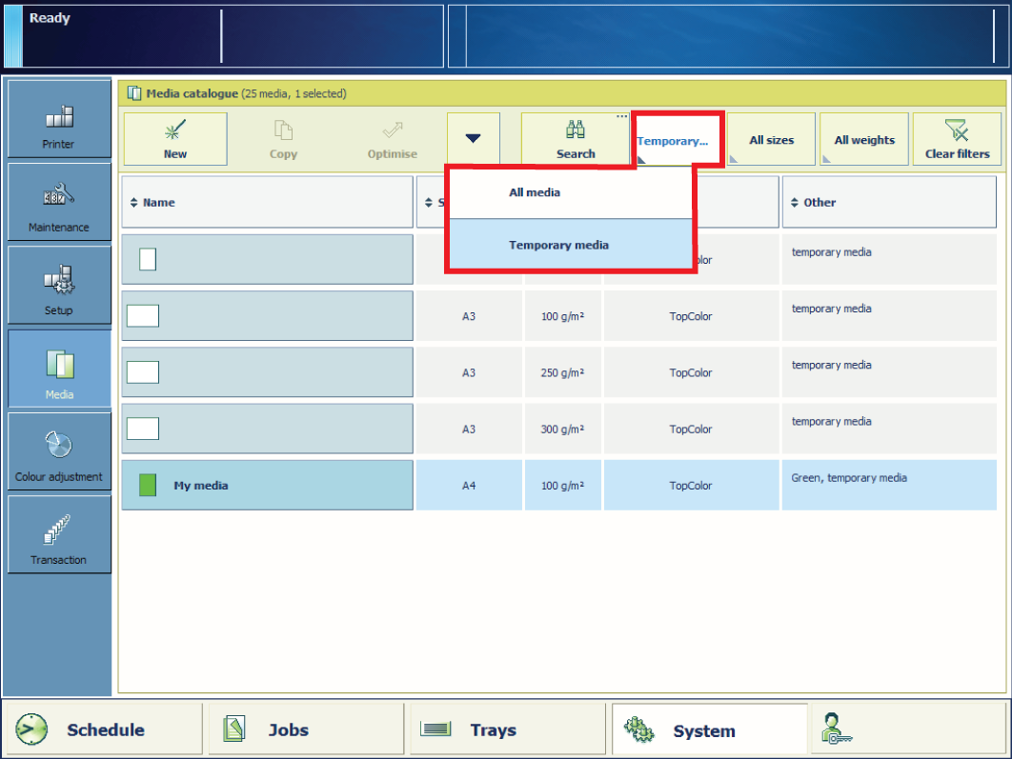Viewport: 1012px width, 759px height.
Task: Clear filters in the media catalogue
Action: click(957, 139)
